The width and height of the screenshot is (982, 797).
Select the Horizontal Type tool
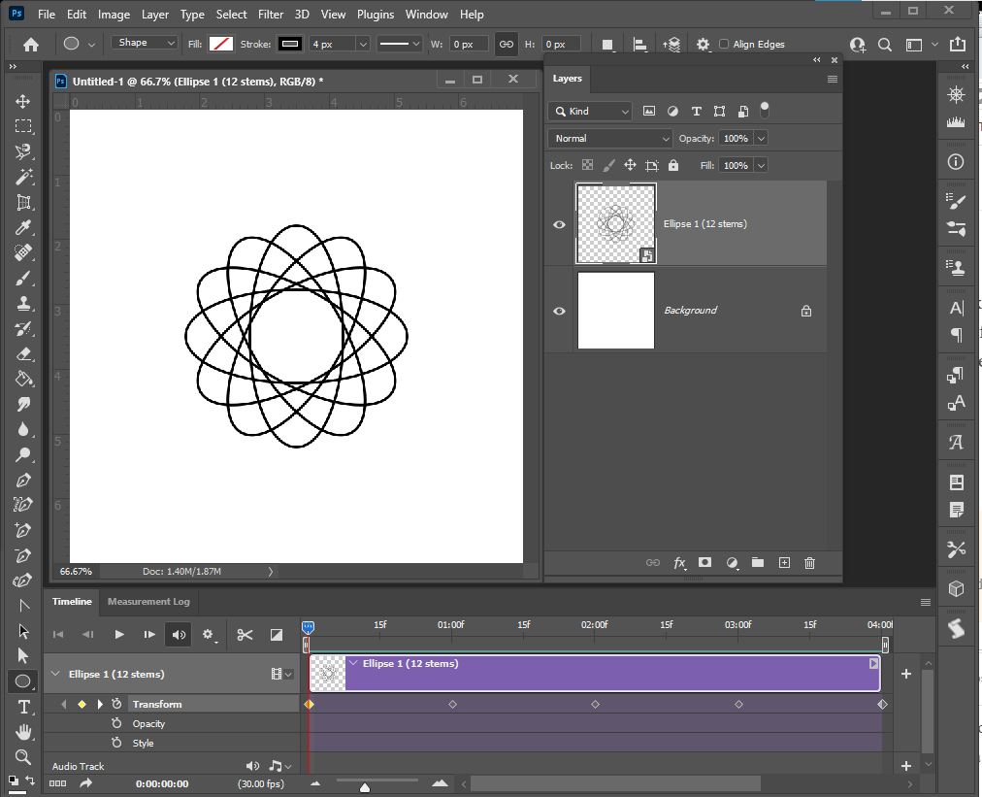pos(24,707)
